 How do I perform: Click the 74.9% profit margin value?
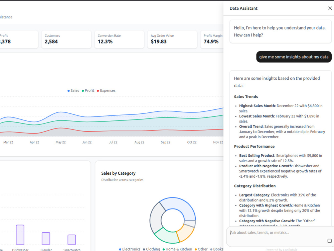[211, 41]
